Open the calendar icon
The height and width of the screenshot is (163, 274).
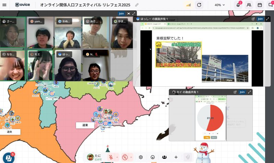260,5
